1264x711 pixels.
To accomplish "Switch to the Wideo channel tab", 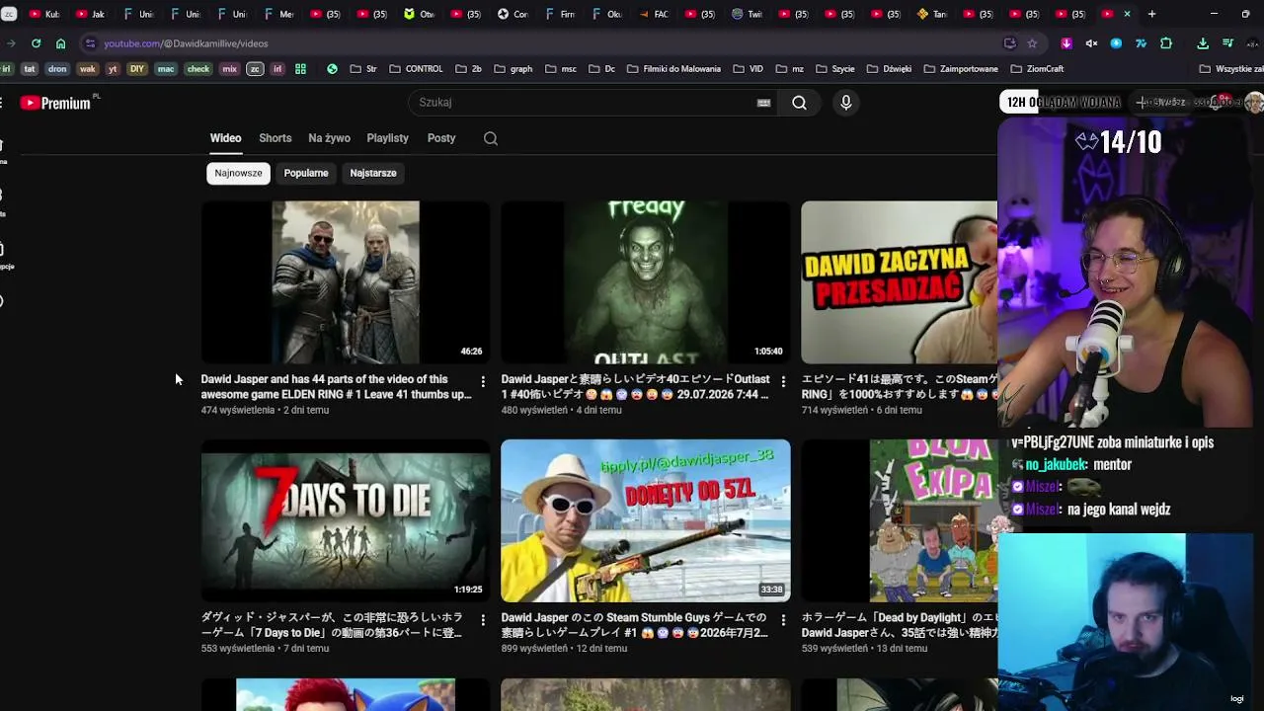I will [225, 138].
